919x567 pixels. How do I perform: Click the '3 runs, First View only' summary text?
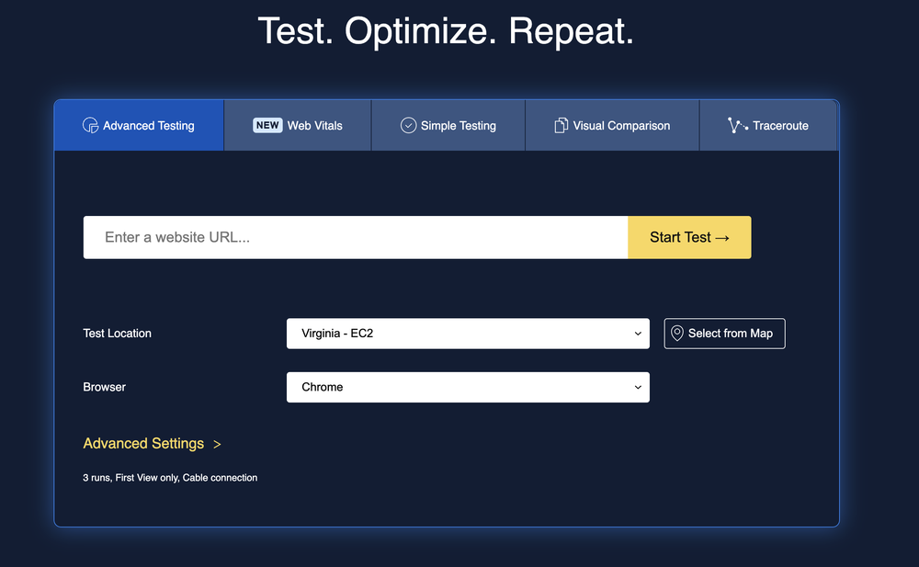point(170,477)
